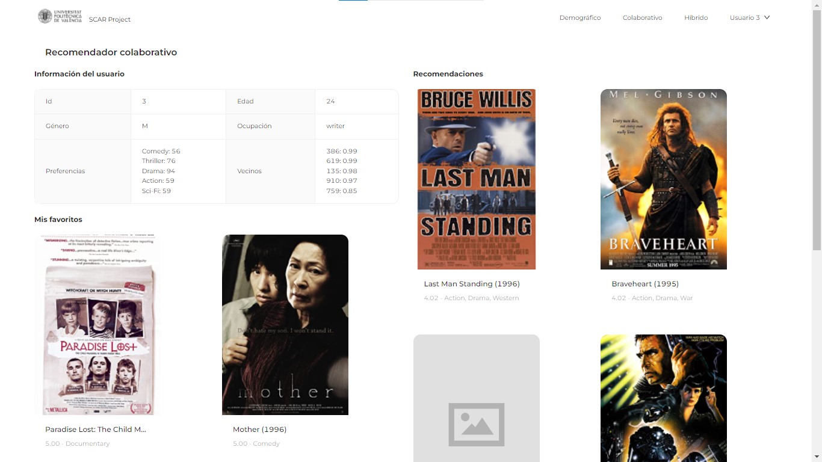The width and height of the screenshot is (822, 462).
Task: Select the 'writer' occupation value
Action: tap(335, 126)
